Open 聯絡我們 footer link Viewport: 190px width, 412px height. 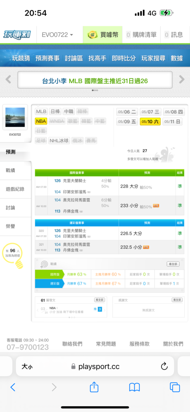(x=72, y=344)
